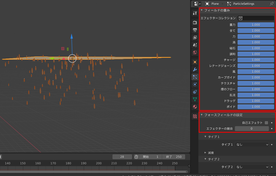Screen dimensions: 276x176
Task: Open World properties globe icon
Action: click(x=195, y=53)
